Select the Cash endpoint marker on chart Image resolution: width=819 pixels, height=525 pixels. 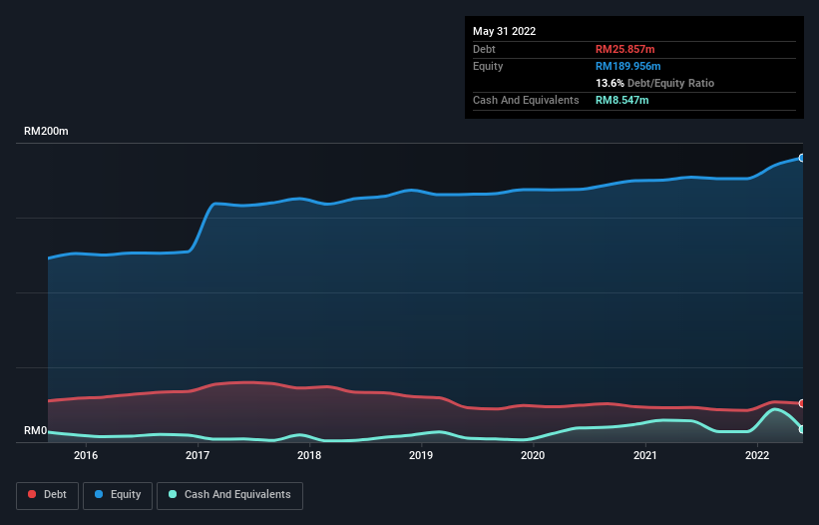802,429
